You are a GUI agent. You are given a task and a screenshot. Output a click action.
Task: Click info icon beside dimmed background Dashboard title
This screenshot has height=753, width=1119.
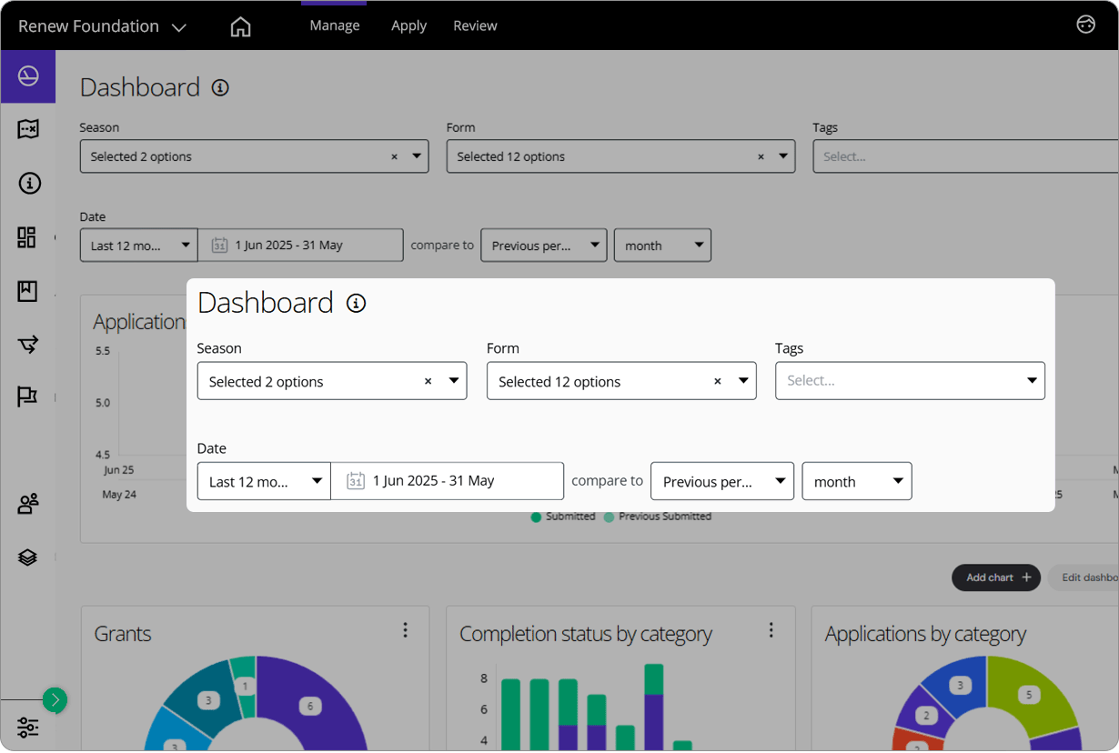click(220, 88)
